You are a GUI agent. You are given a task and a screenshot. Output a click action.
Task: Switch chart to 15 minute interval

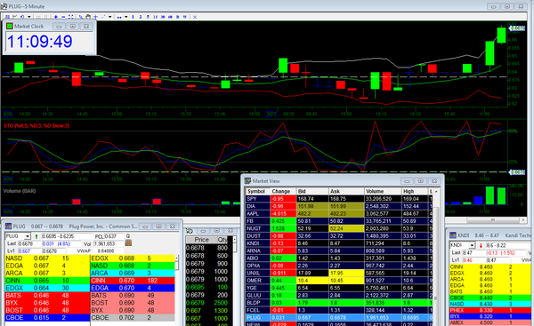coord(155,17)
